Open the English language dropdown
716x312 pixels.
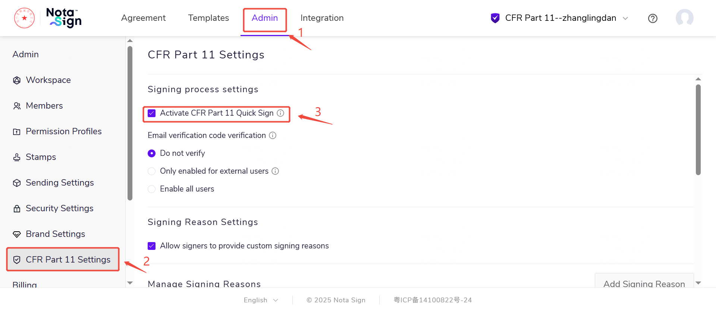(x=261, y=300)
